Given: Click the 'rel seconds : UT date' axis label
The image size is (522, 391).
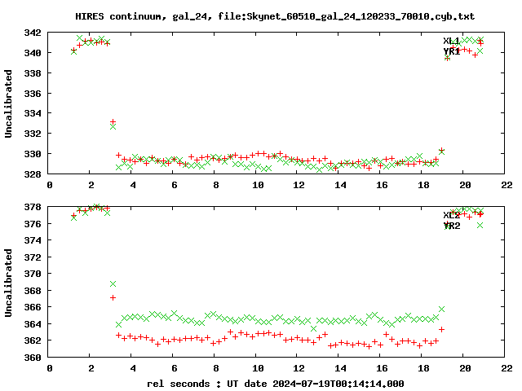Looking at the screenshot, I should click(x=276, y=384).
